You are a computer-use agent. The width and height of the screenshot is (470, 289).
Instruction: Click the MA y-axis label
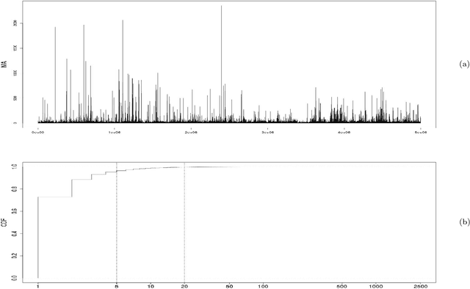4,65
